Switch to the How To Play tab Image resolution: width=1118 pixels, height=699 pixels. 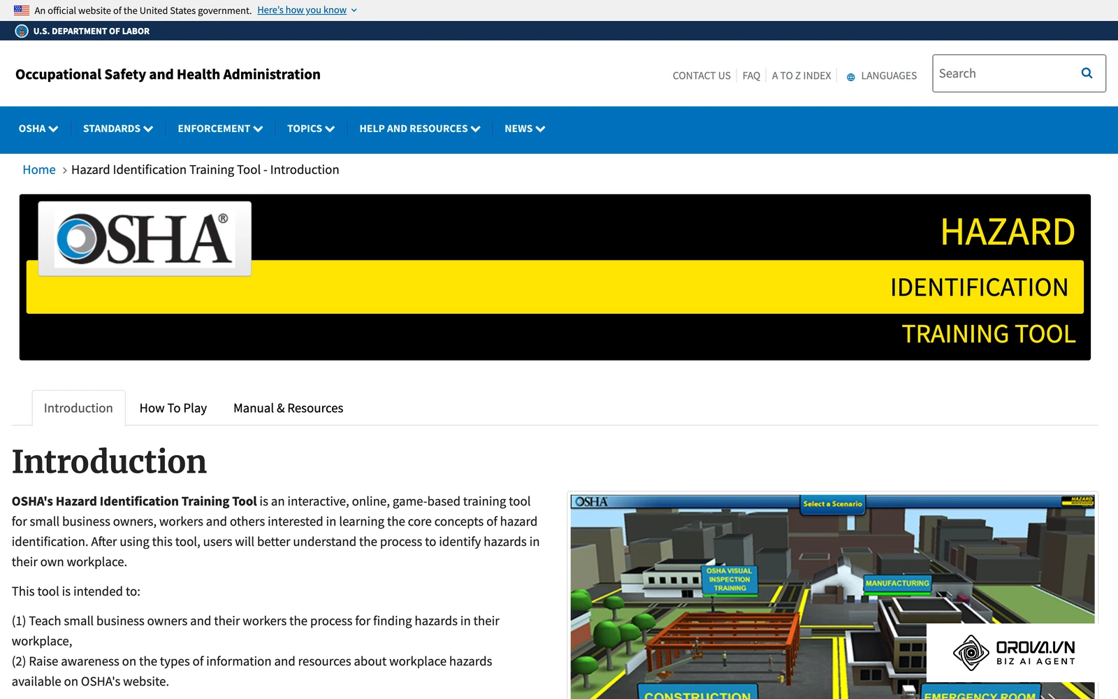coord(173,408)
